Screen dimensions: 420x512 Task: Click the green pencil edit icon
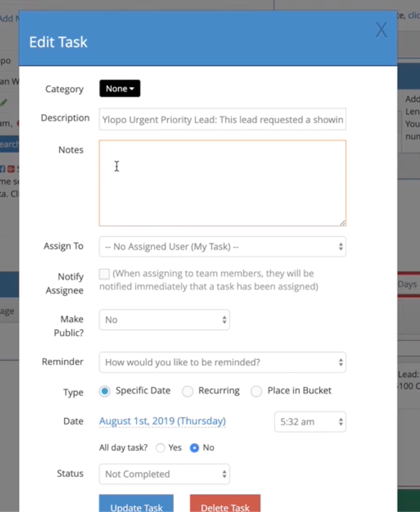[4, 103]
